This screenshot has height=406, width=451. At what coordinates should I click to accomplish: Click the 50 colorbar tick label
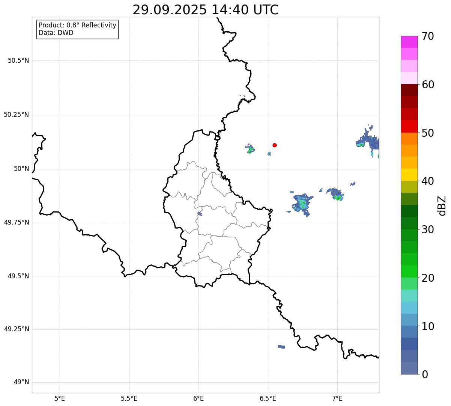coord(428,133)
